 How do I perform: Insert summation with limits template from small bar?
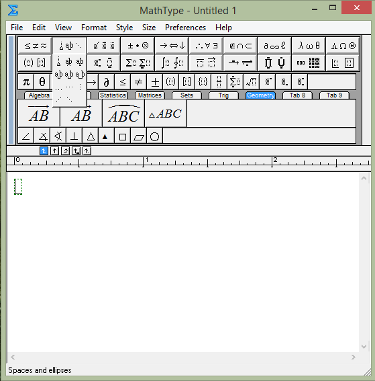pos(235,82)
